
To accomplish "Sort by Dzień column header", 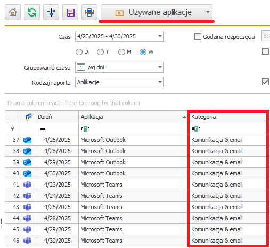I will point(57,117).
